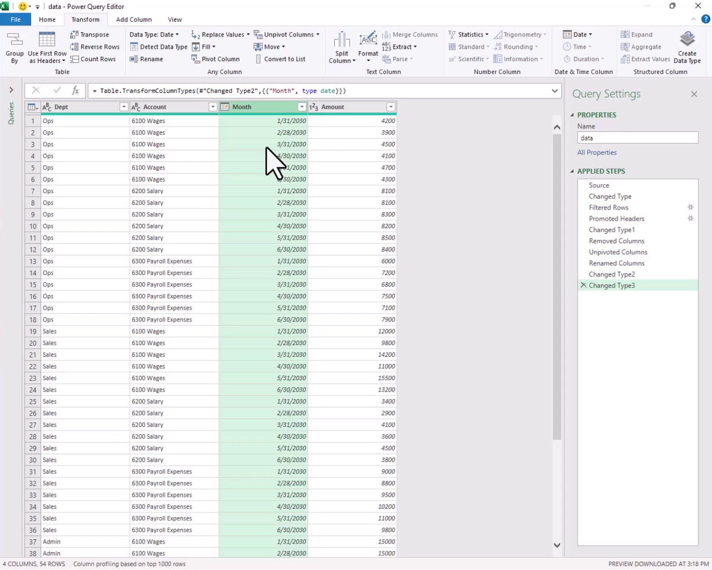Change Month column date type icon
The image size is (712, 570).
pos(225,107)
